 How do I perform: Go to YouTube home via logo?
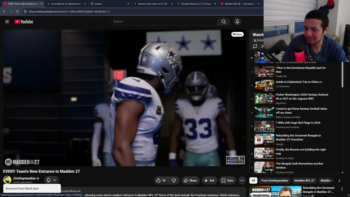[x=24, y=22]
